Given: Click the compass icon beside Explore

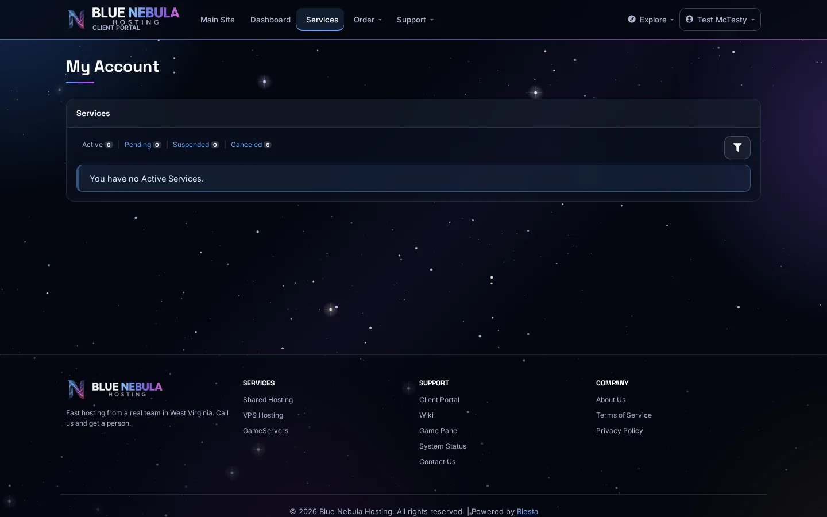Looking at the screenshot, I should point(632,19).
